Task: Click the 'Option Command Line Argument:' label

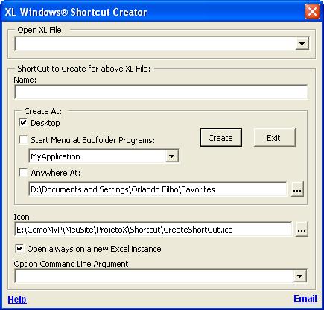Action: click(x=72, y=264)
